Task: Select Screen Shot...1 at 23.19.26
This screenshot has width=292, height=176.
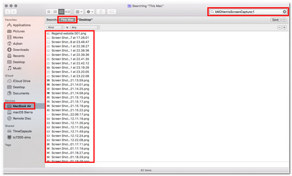Action: [x=70, y=68]
